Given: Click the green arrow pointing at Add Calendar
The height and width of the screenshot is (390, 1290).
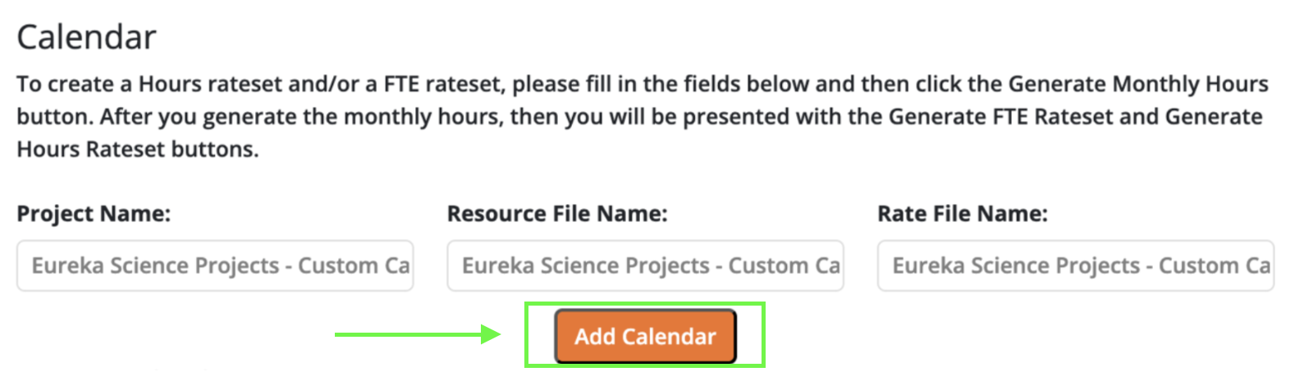Looking at the screenshot, I should point(417,334).
